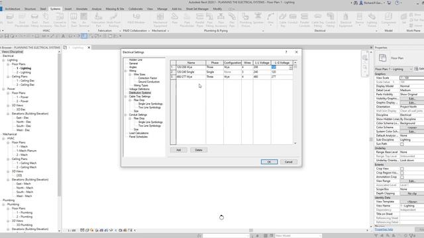Screen dimensions: 424x238
Task: Select the Parallel Pipes tool
Action: coord(200,19)
